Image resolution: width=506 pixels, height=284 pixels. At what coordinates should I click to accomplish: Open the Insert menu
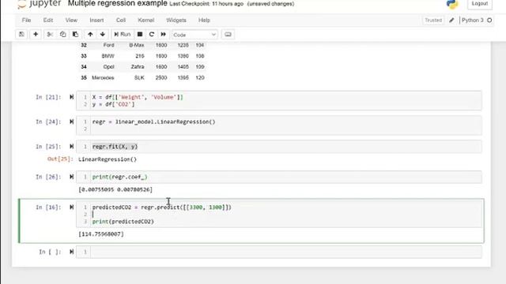coord(96,20)
